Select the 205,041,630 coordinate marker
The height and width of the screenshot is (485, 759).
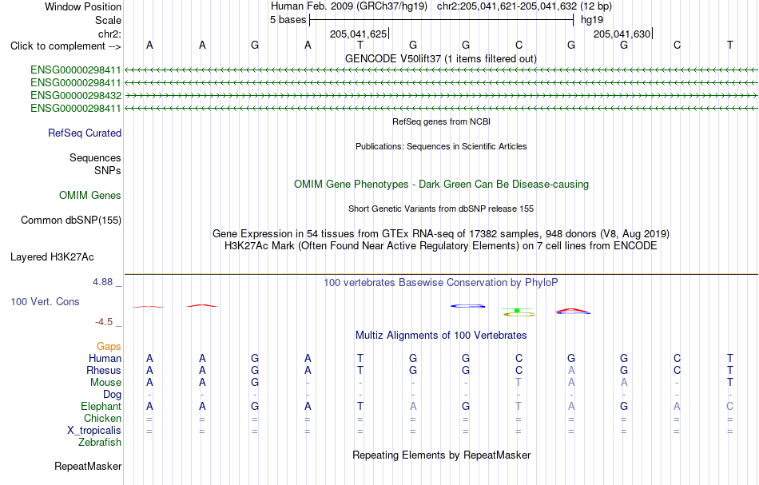pos(622,34)
